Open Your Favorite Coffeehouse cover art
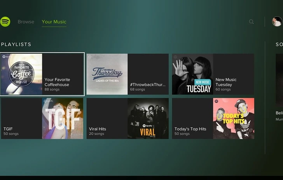 [x=21, y=74]
